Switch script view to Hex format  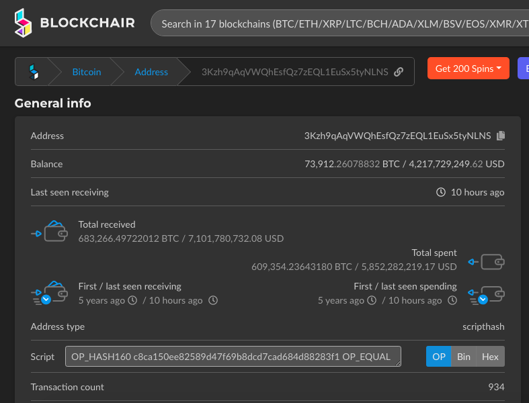click(x=490, y=357)
